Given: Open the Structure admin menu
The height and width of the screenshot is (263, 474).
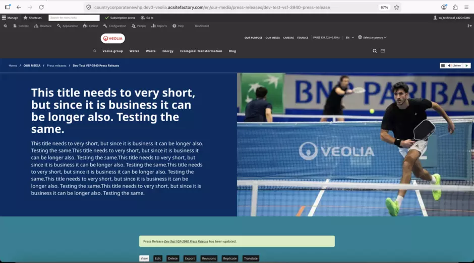Looking at the screenshot, I should (43, 26).
